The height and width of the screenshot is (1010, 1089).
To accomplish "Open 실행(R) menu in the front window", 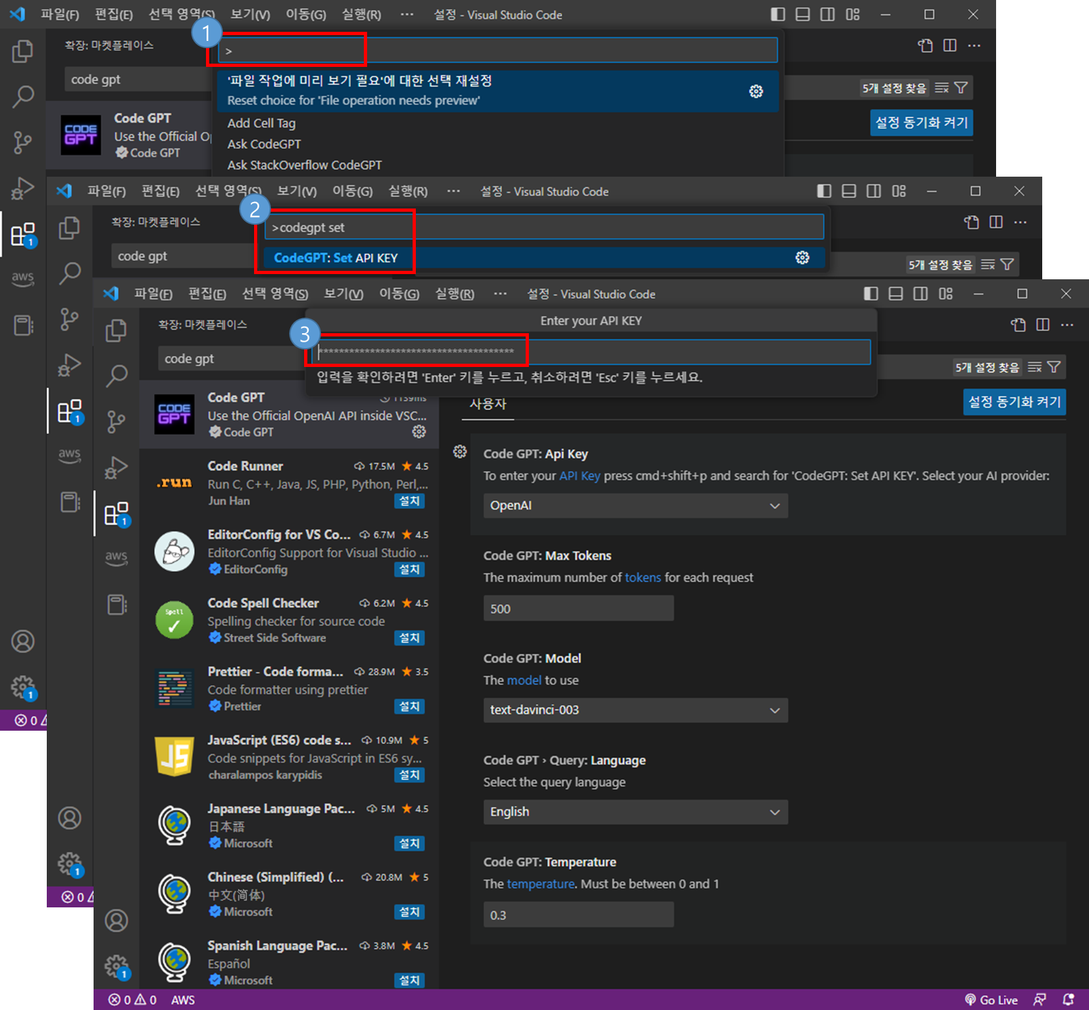I will [454, 294].
